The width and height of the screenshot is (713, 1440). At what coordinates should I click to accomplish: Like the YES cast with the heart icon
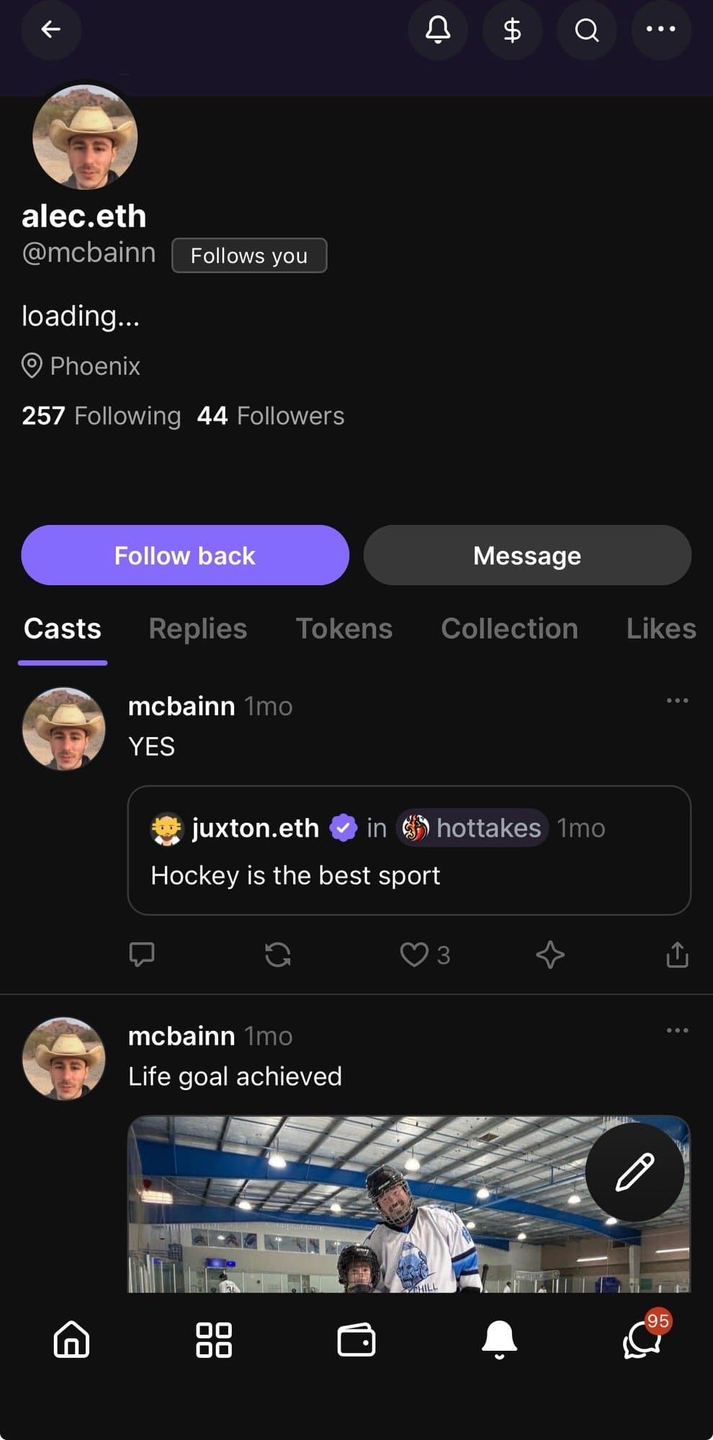click(414, 955)
